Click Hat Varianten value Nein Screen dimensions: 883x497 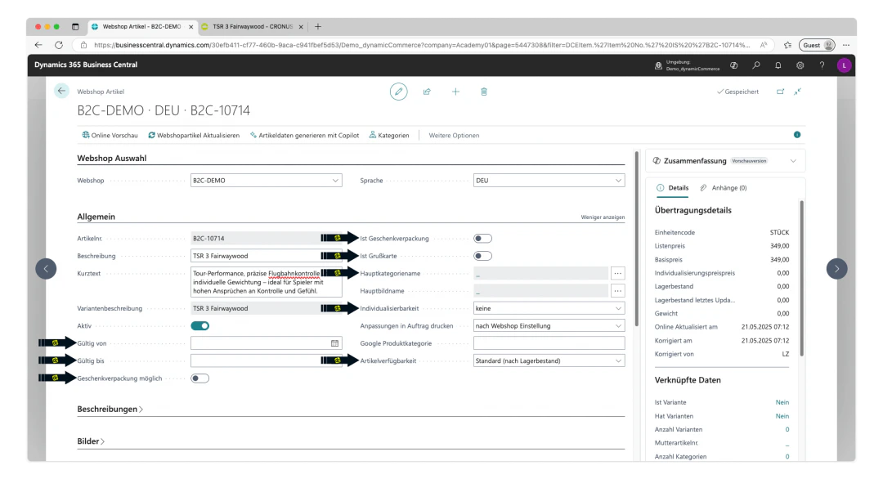(782, 416)
